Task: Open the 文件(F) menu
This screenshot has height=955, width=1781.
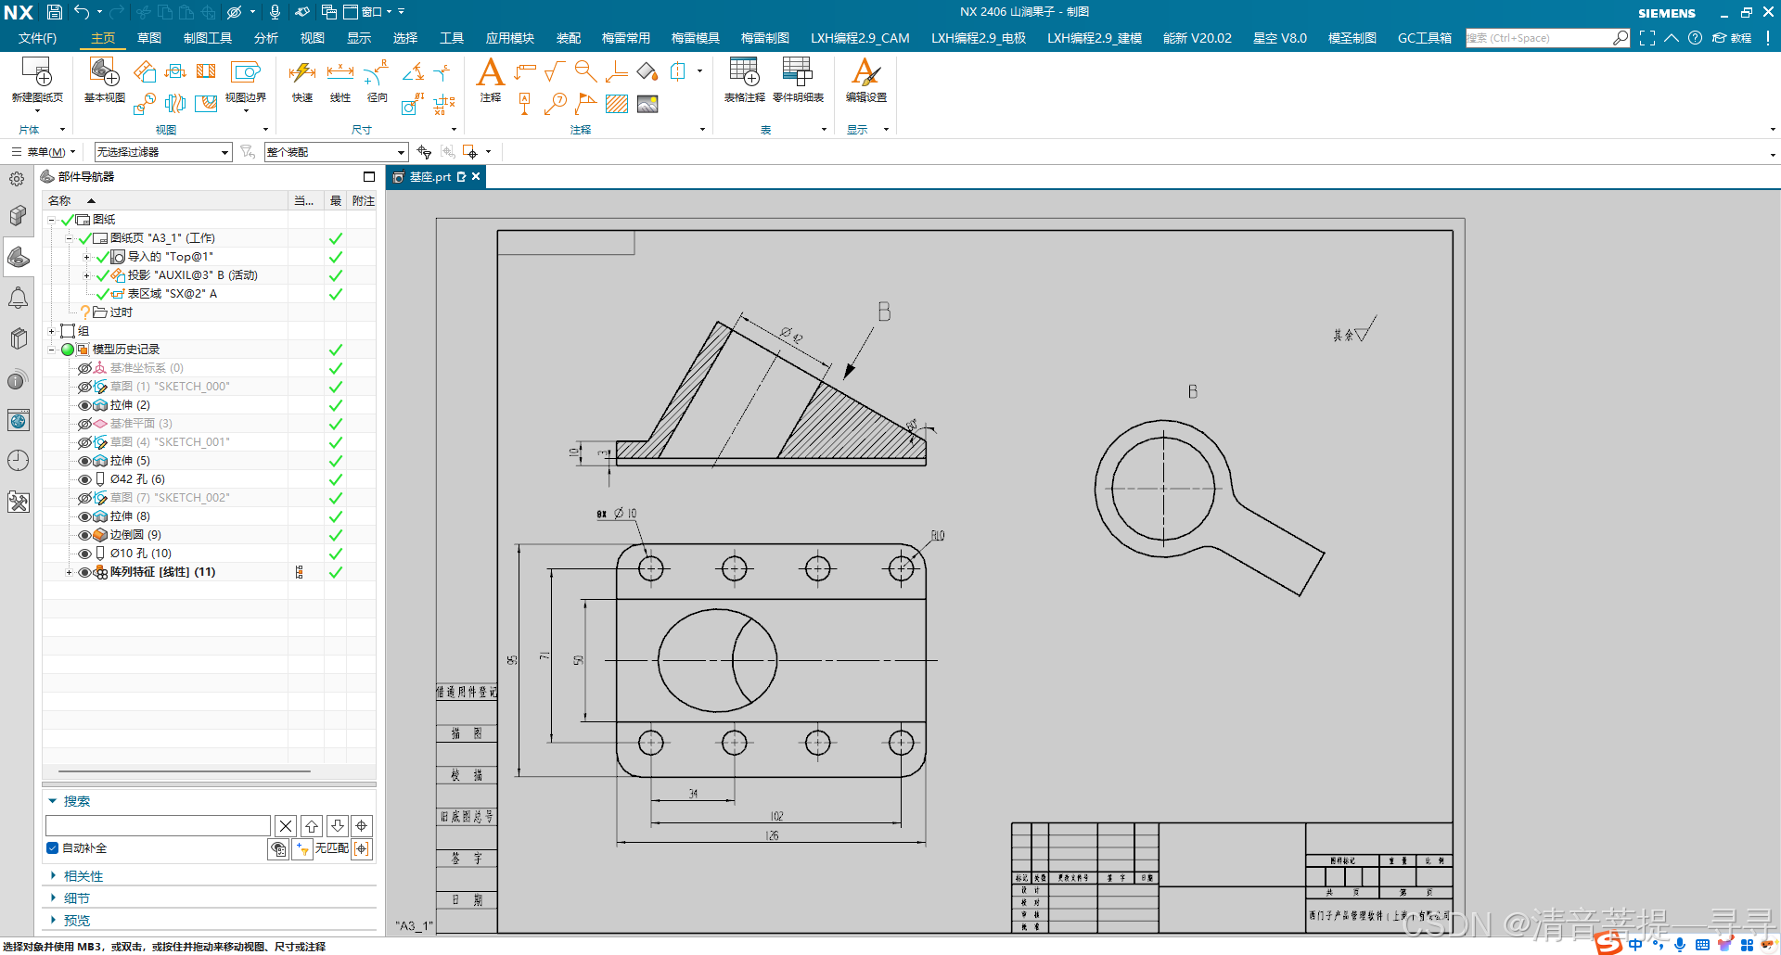Action: pos(37,38)
